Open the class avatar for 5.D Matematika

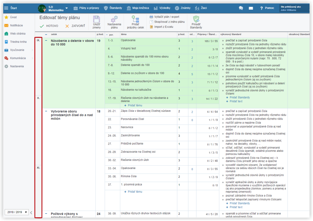tap(42, 8)
